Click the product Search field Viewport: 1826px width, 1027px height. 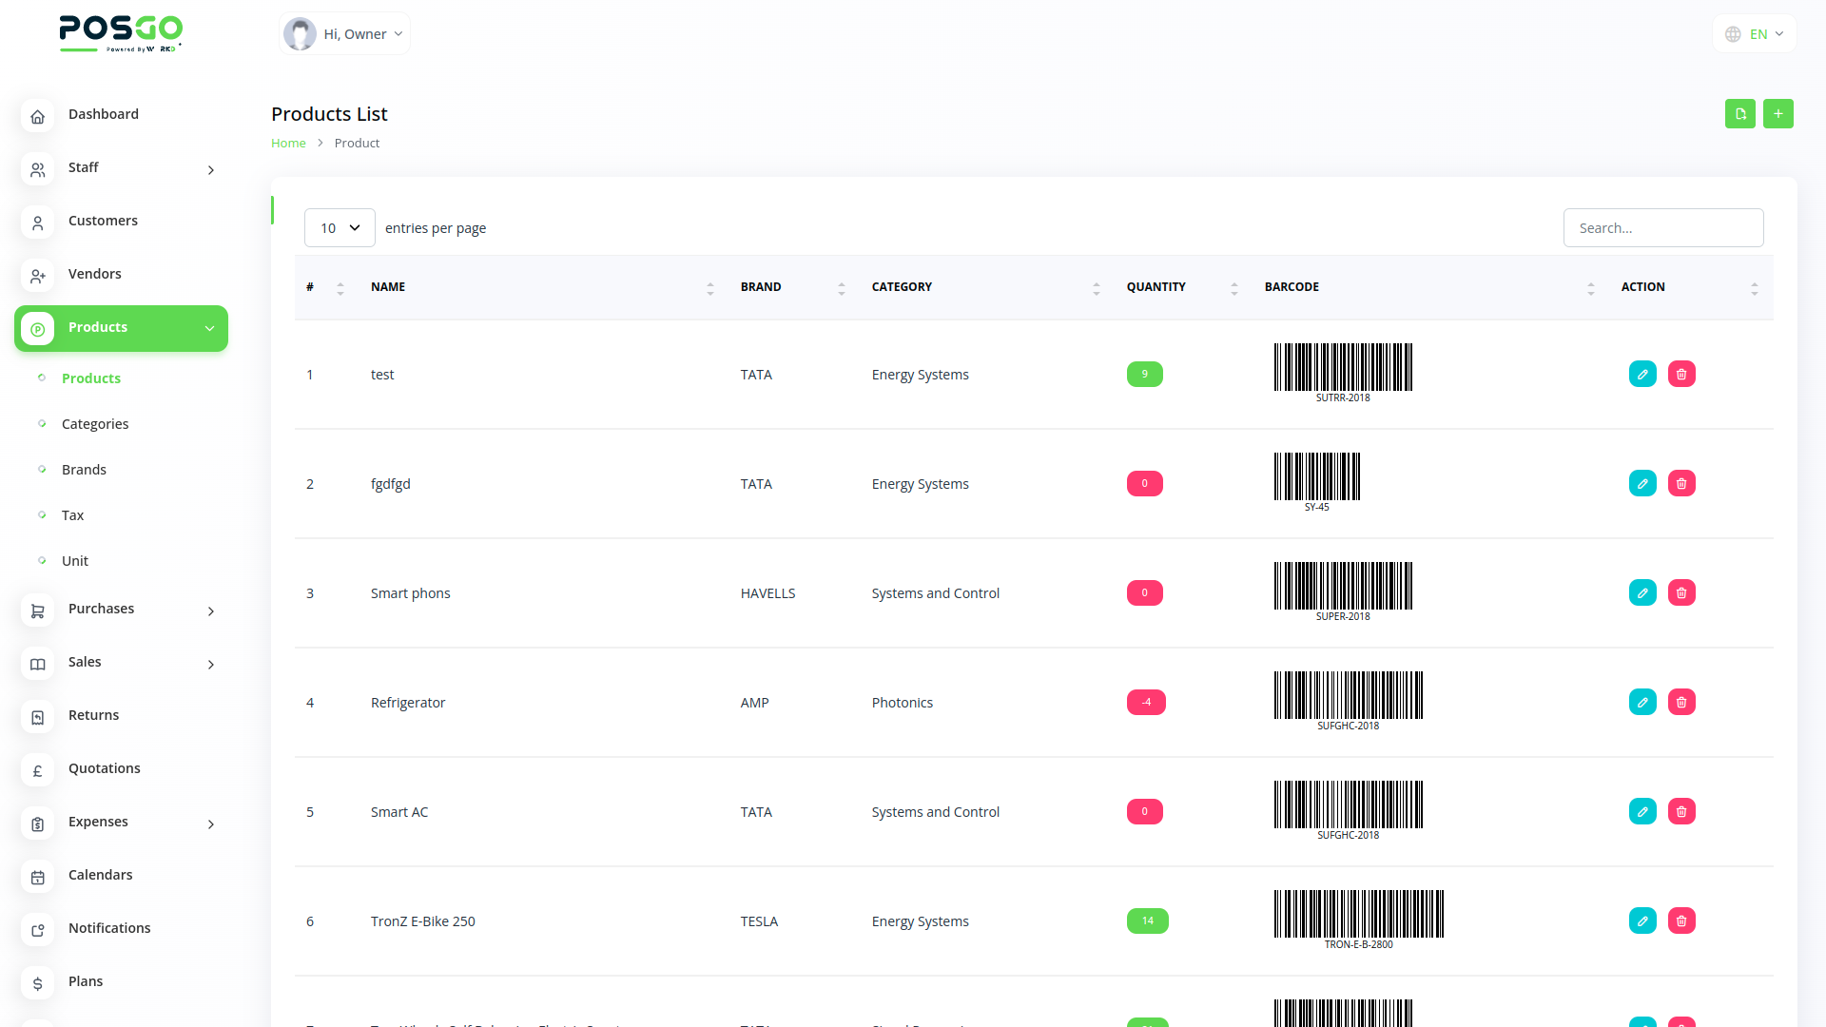(x=1662, y=228)
